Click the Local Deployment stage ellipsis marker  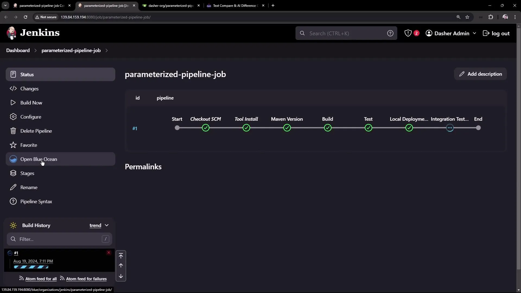pos(450,128)
